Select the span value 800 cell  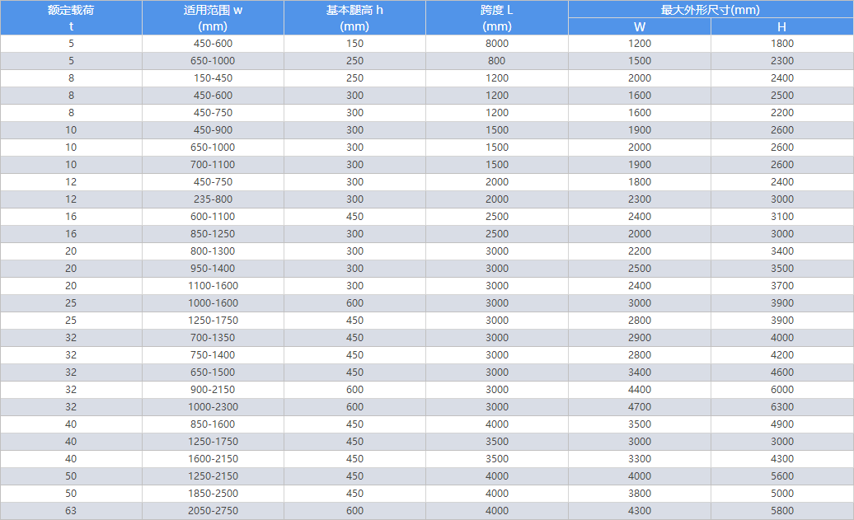point(497,60)
